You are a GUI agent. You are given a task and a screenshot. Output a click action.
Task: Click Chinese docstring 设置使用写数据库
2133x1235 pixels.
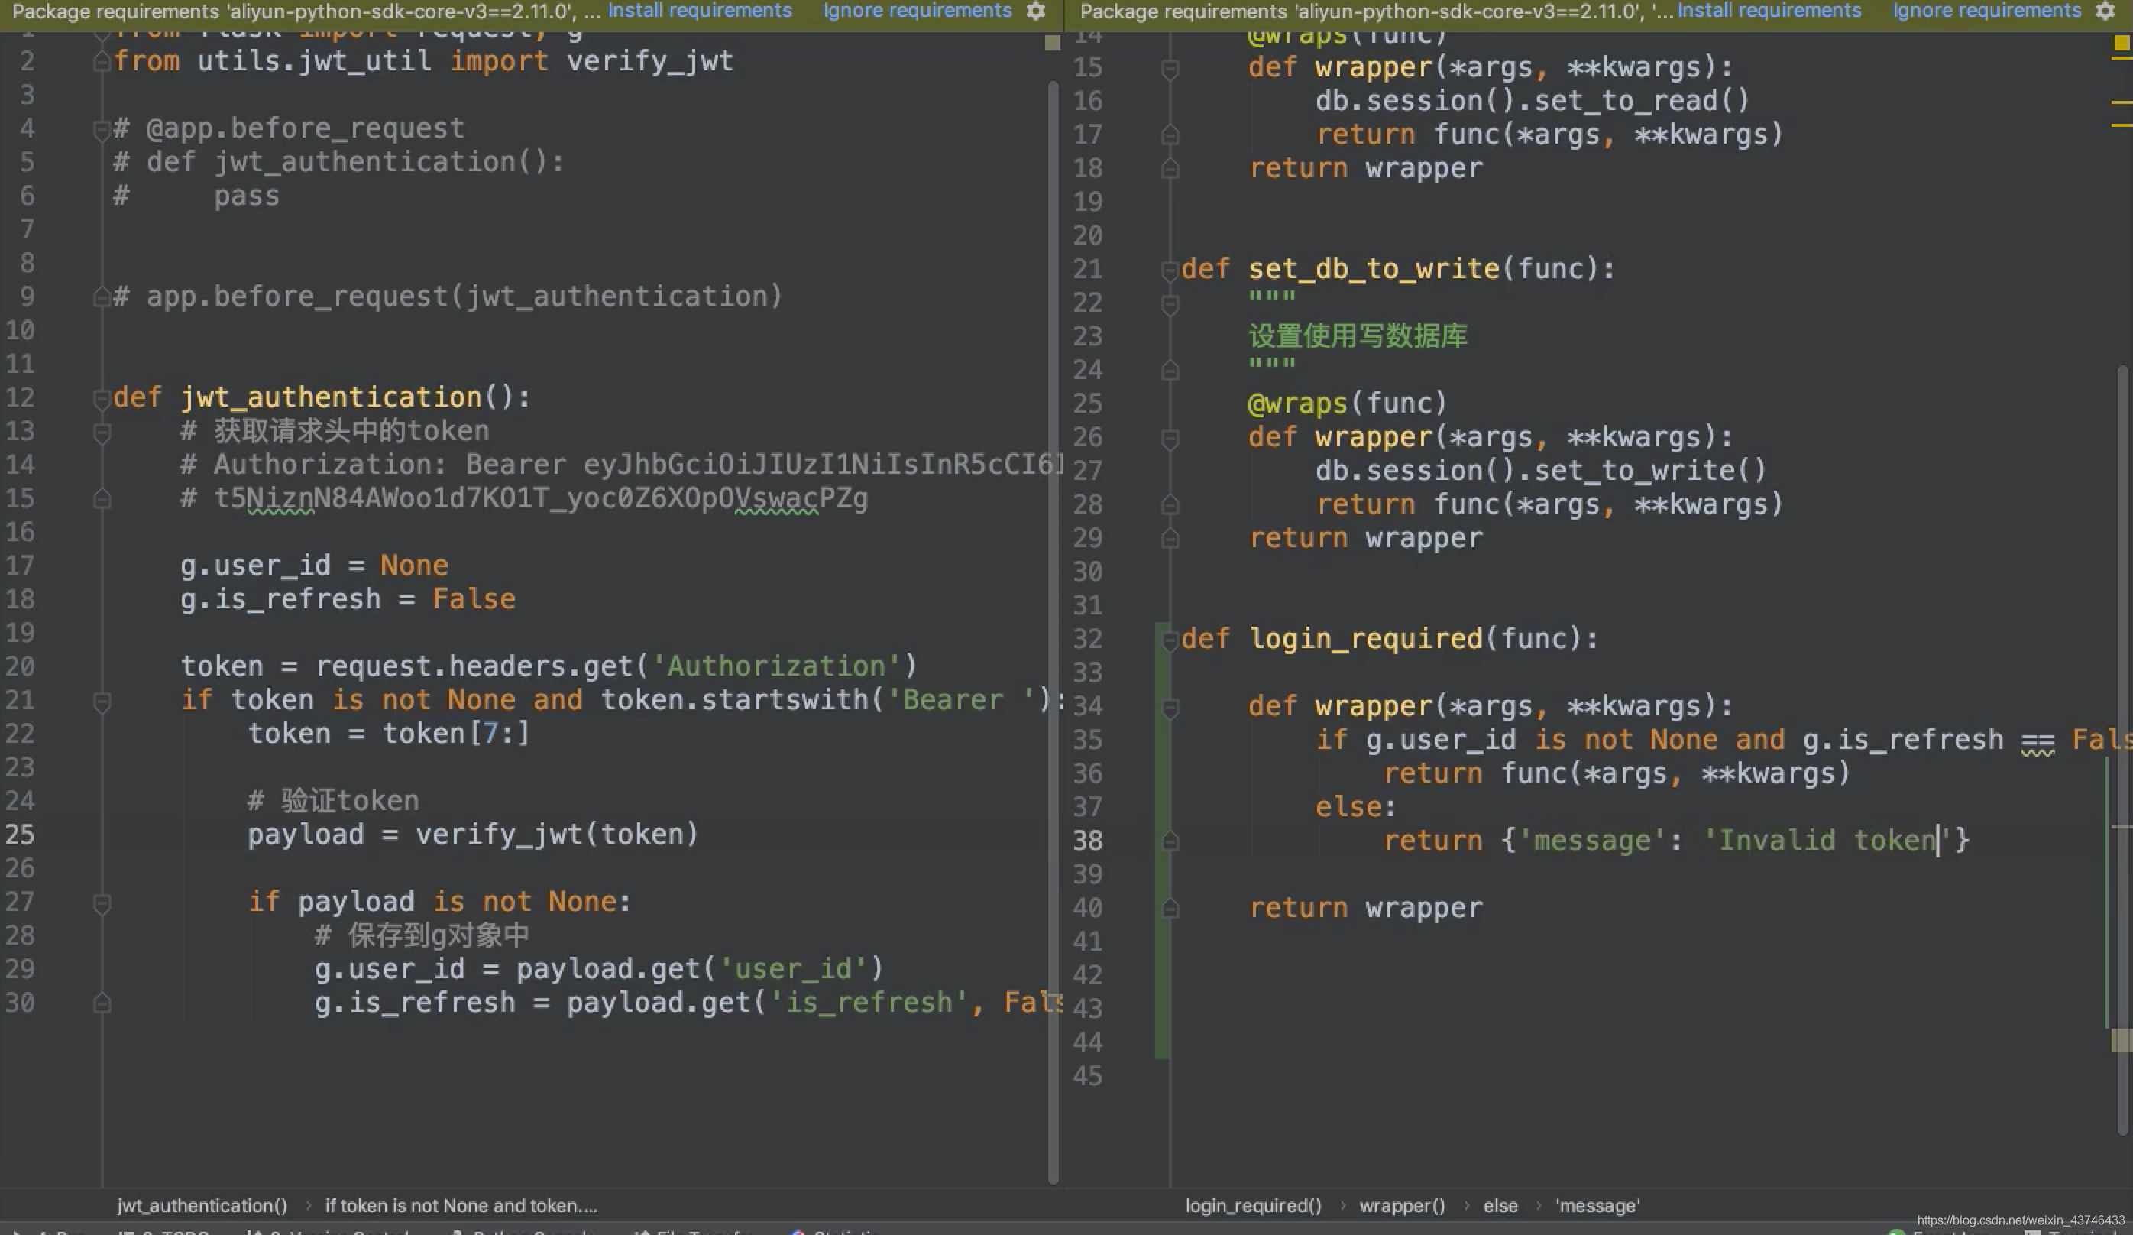pos(1358,336)
